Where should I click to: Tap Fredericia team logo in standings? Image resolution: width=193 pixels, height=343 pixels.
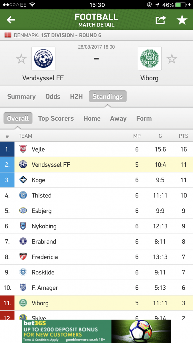23,257
